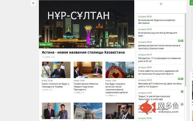
Task: Open video icon on Димаш Шереметьево item
Action: (182, 41)
